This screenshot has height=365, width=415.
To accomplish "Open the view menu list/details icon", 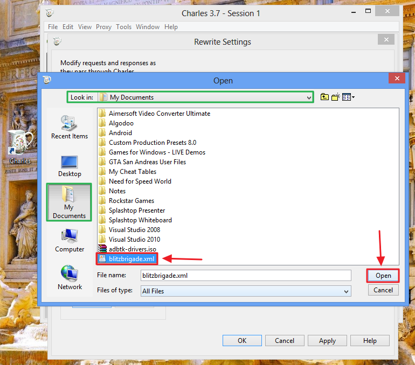I will point(348,97).
